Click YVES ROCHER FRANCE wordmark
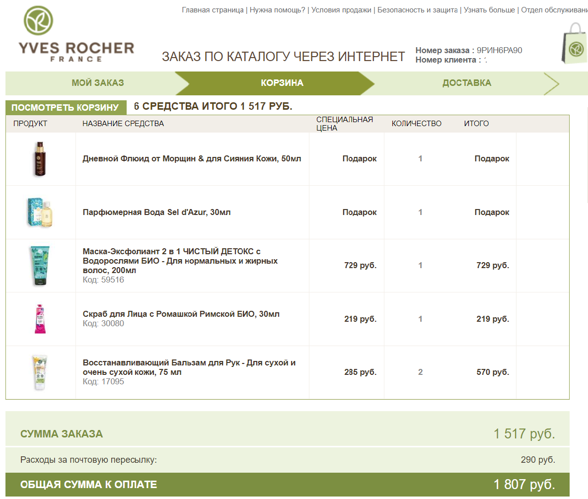The image size is (588, 499). pos(76,52)
